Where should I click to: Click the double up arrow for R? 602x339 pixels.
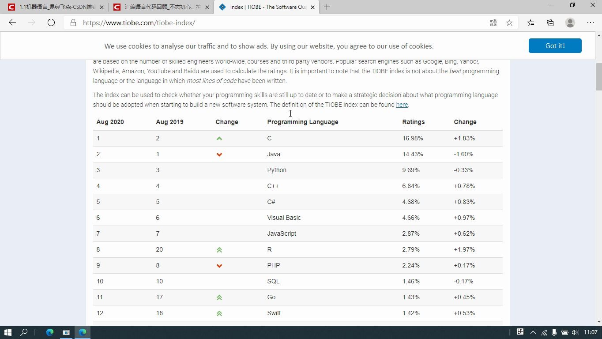pos(219,250)
